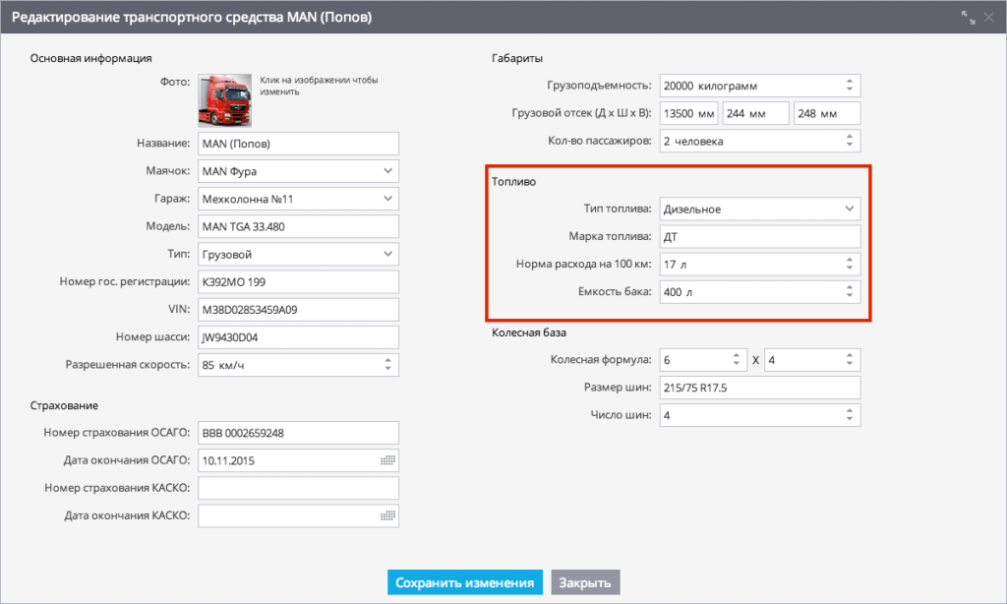The image size is (1007, 604).
Task: Click the Емкость бака stepper arrows
Action: click(x=849, y=292)
